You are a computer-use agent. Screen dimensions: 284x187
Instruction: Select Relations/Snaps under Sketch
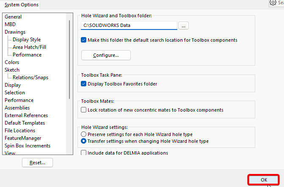30,77
